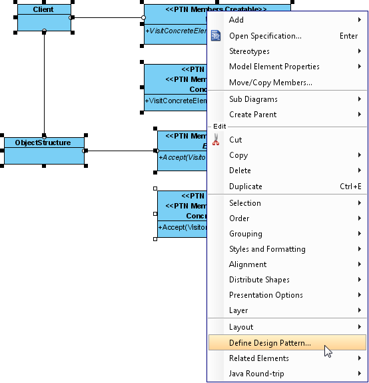
Task: Select Move/Copy Members... option
Action: [287, 83]
